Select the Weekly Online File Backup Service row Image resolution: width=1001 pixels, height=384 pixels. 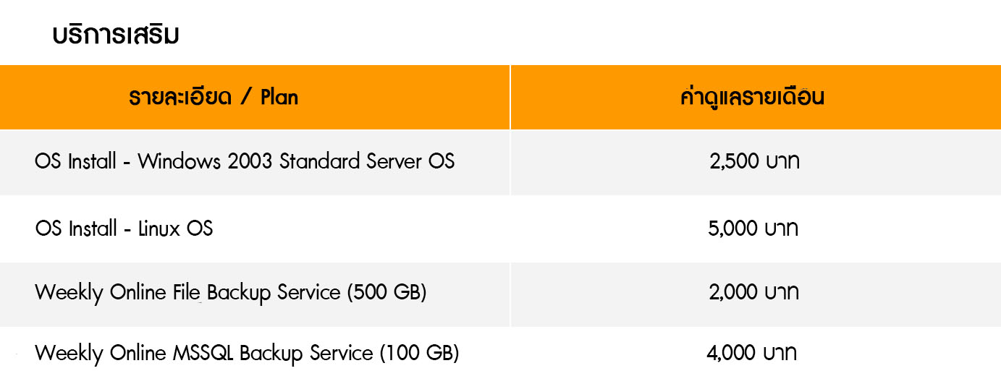230,293
